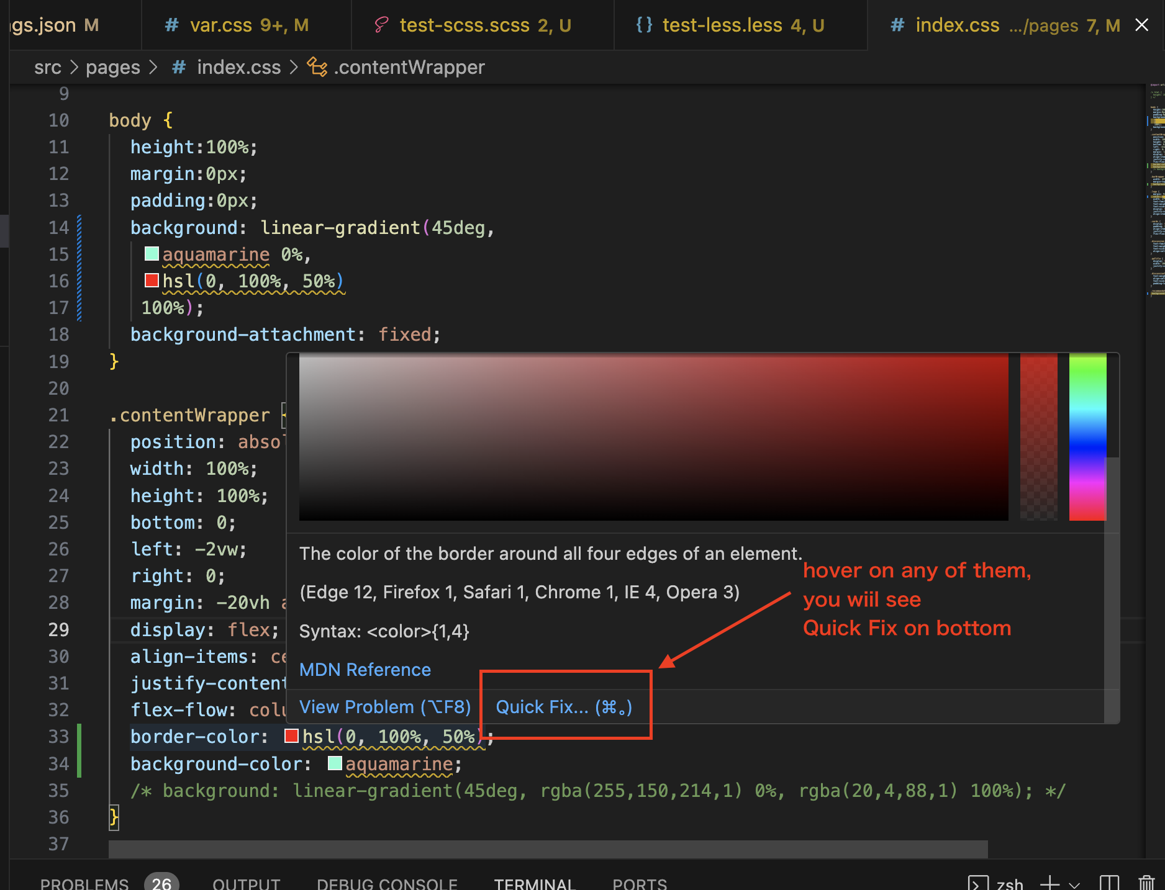Click the minimap code overview

(x=1156, y=189)
